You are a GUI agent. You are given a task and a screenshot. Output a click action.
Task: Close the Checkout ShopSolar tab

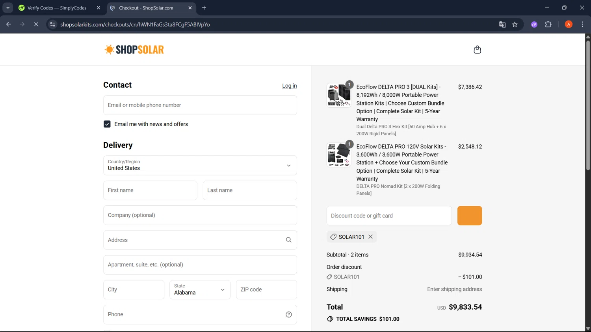pyautogui.click(x=190, y=8)
